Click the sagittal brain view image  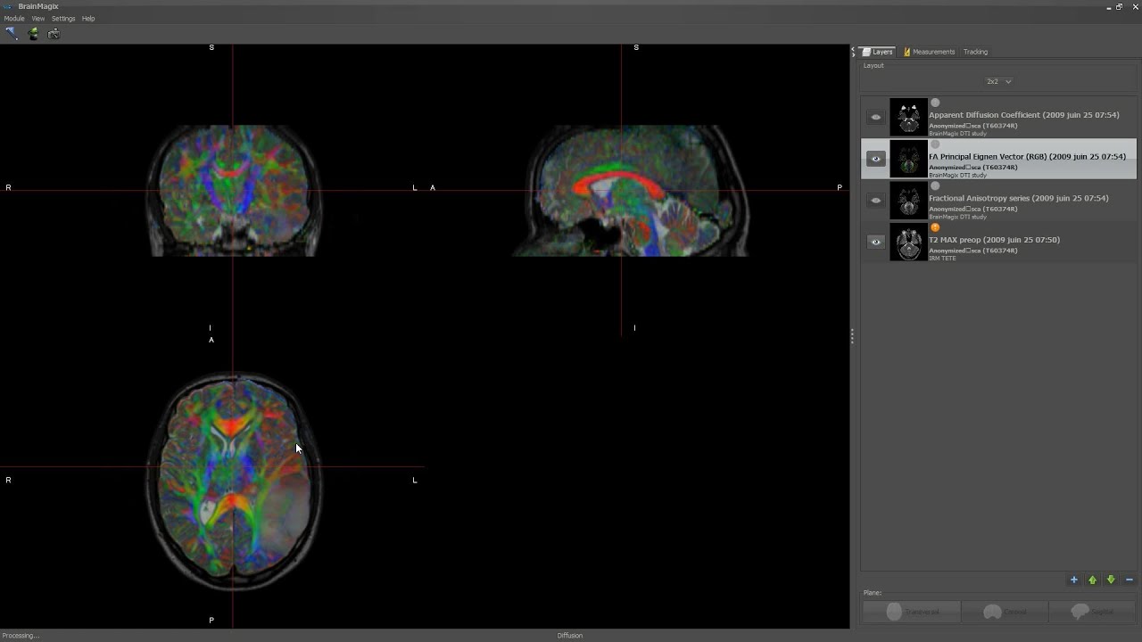pyautogui.click(x=631, y=190)
